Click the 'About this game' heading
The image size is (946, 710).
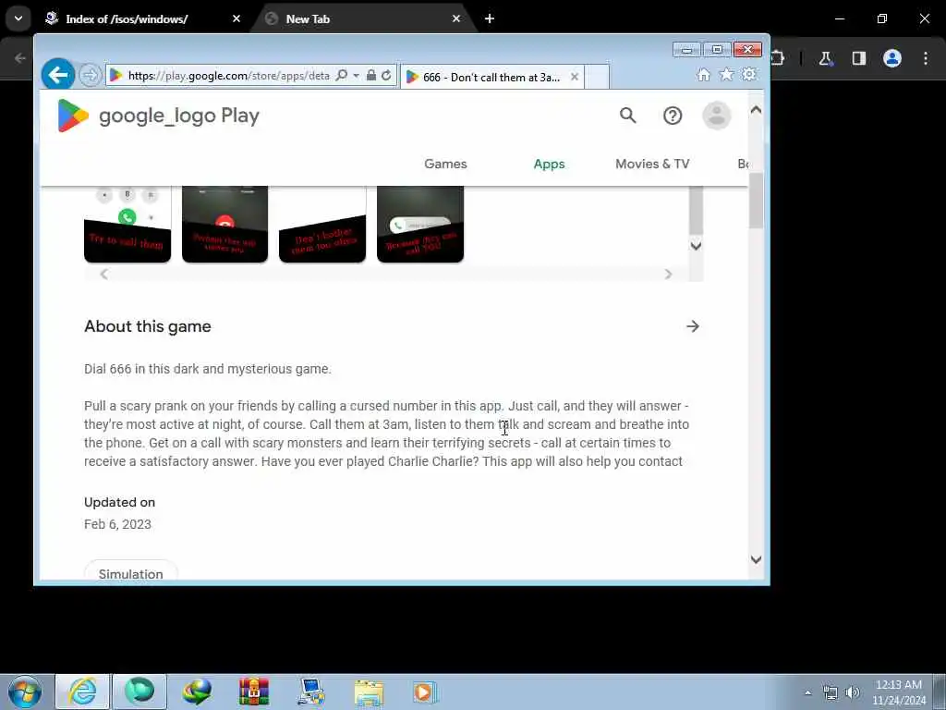point(148,326)
